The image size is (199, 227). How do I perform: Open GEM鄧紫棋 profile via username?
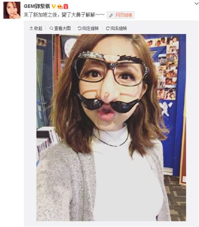pos(37,6)
